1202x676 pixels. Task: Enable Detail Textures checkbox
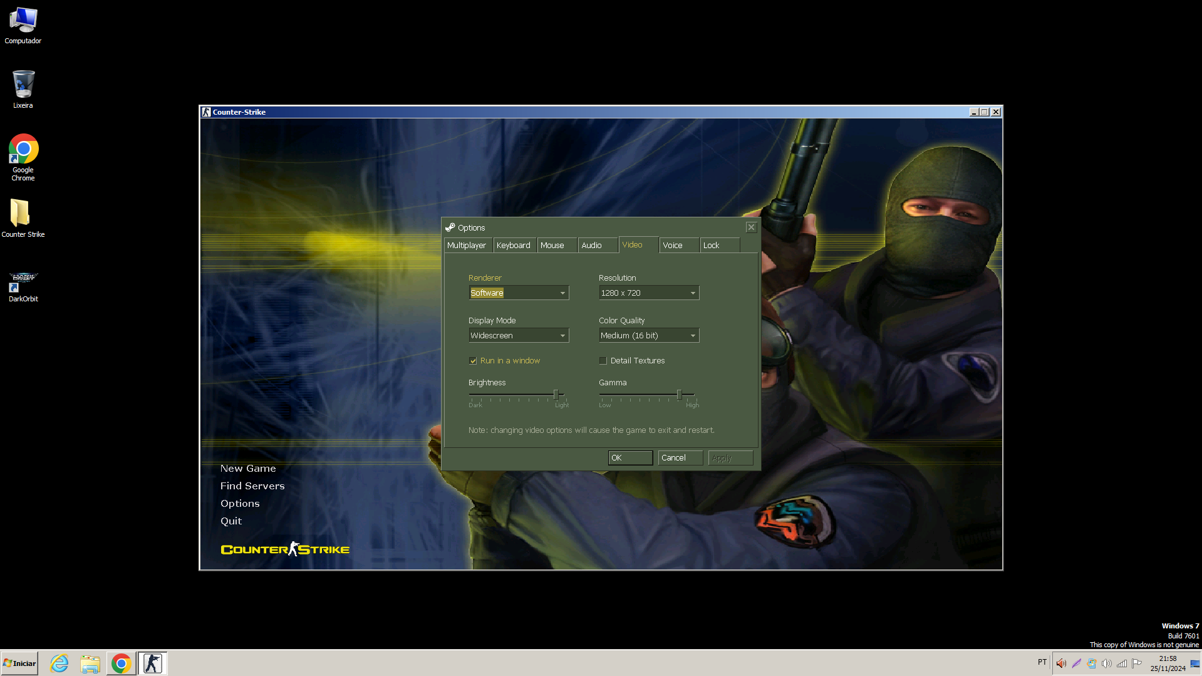coord(603,361)
